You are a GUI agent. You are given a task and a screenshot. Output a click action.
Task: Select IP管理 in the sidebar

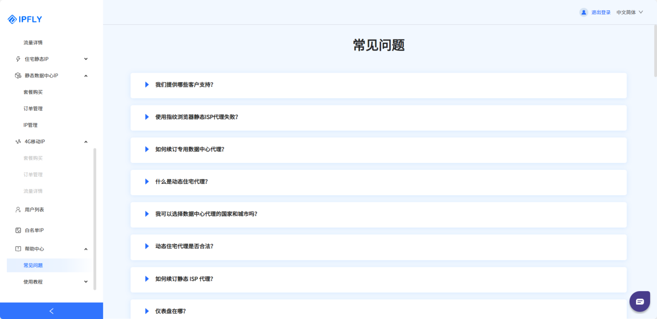(x=30, y=125)
